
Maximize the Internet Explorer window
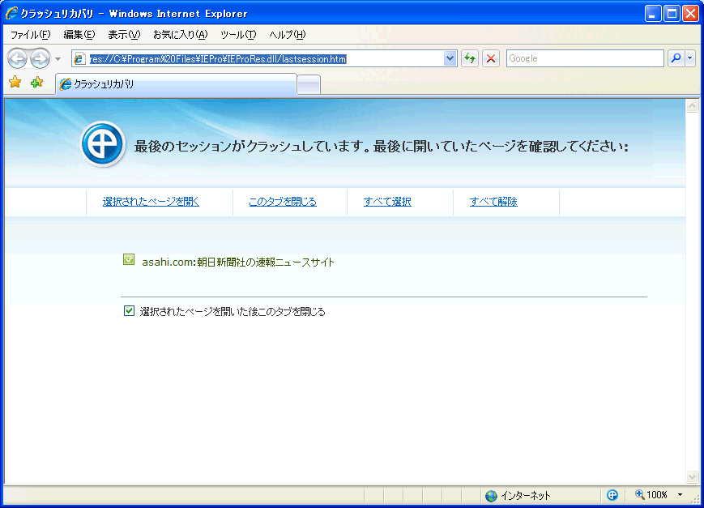point(672,14)
